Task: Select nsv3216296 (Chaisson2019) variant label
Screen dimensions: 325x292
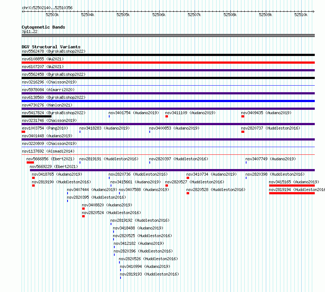Action: pos(49,82)
